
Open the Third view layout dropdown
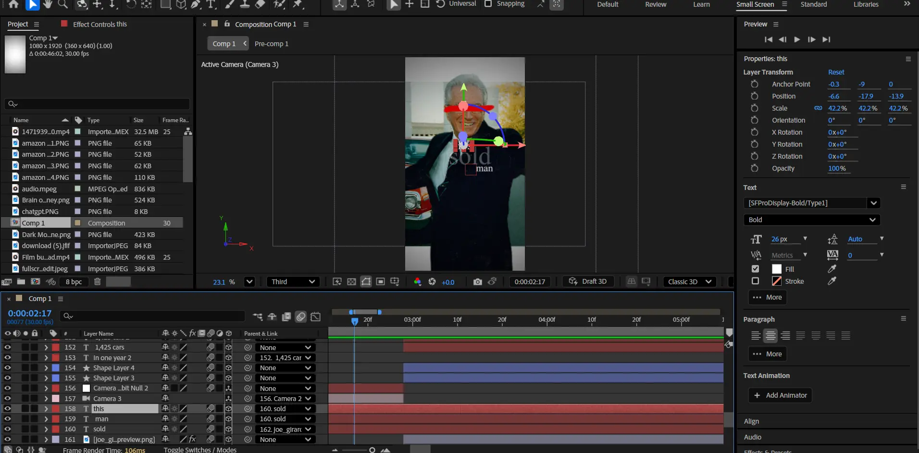[x=293, y=282]
